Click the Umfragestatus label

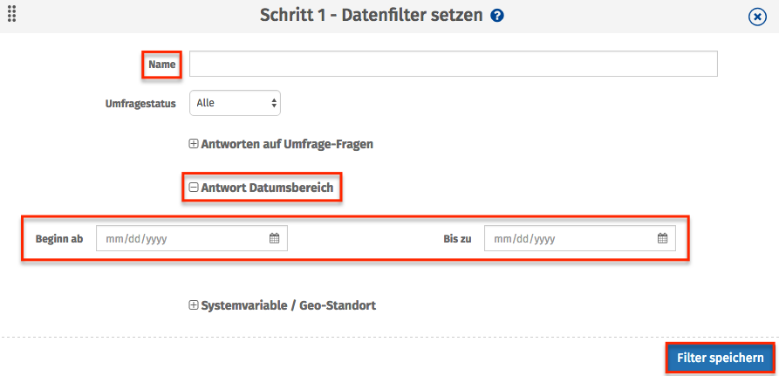(x=140, y=103)
